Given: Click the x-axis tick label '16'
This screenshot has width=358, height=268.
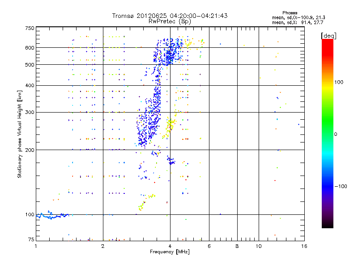Looking at the screenshot, I should (x=304, y=246).
